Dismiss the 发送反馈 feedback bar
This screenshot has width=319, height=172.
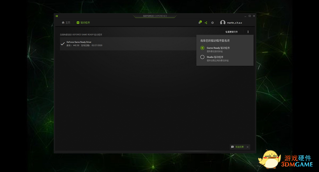(x=247, y=147)
